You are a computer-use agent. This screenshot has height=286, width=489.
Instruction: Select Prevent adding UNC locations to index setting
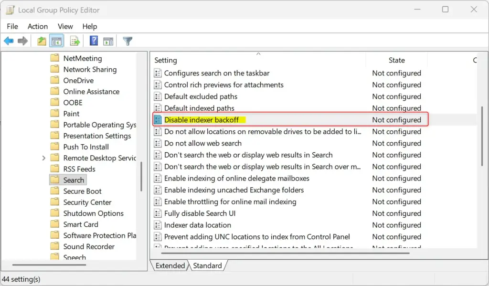tap(257, 237)
